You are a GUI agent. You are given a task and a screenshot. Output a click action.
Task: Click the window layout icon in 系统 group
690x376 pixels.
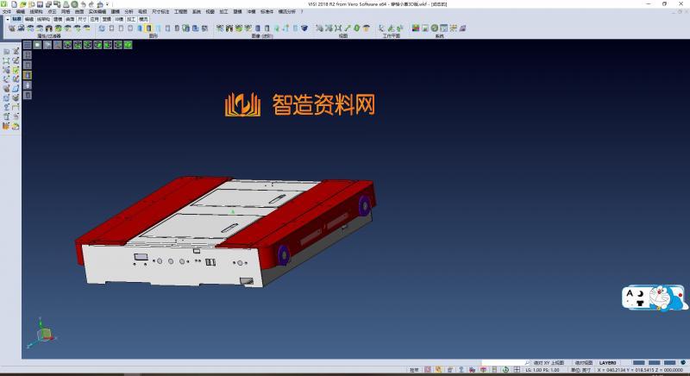pos(443,28)
